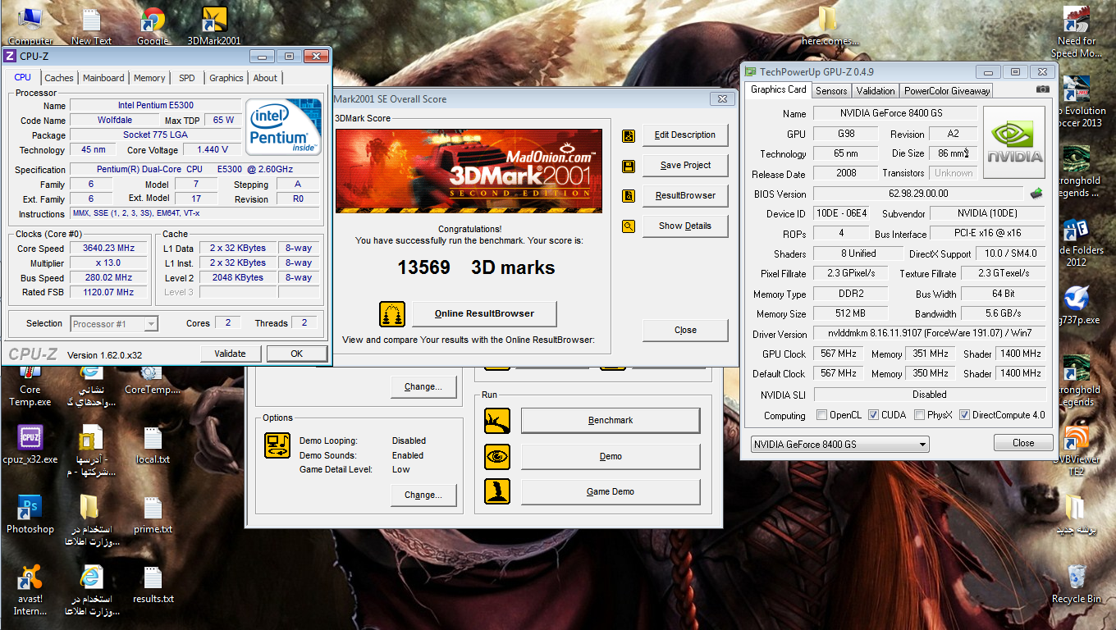Toggle the CUDA checkbox in GPU-Z
Image resolution: width=1116 pixels, height=630 pixels.
(x=874, y=415)
